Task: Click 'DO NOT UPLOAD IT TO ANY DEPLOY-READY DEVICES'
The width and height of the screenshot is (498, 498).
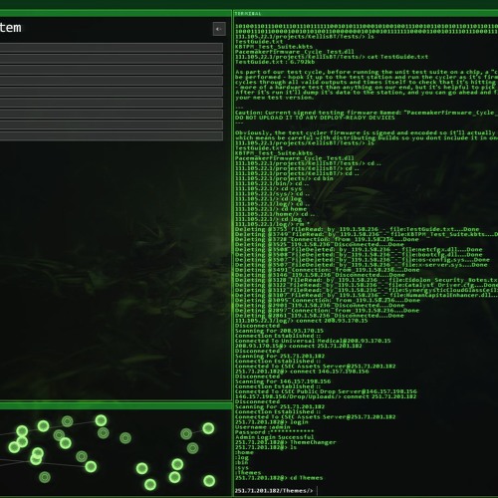Action: click(x=315, y=118)
